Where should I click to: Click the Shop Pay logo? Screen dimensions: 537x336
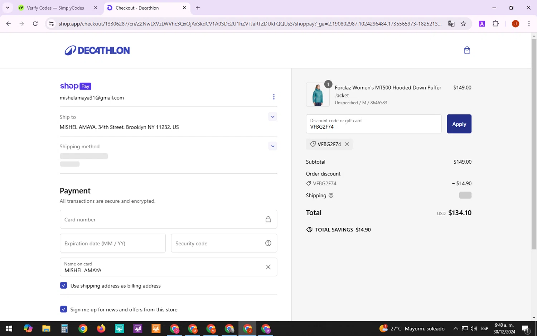[76, 86]
